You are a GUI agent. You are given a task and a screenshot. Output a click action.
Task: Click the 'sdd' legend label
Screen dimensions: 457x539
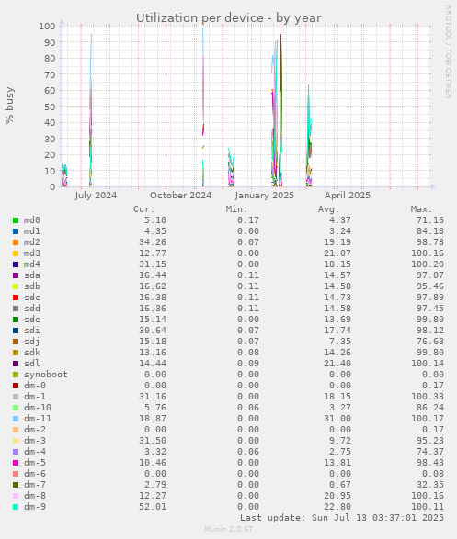tap(32, 309)
